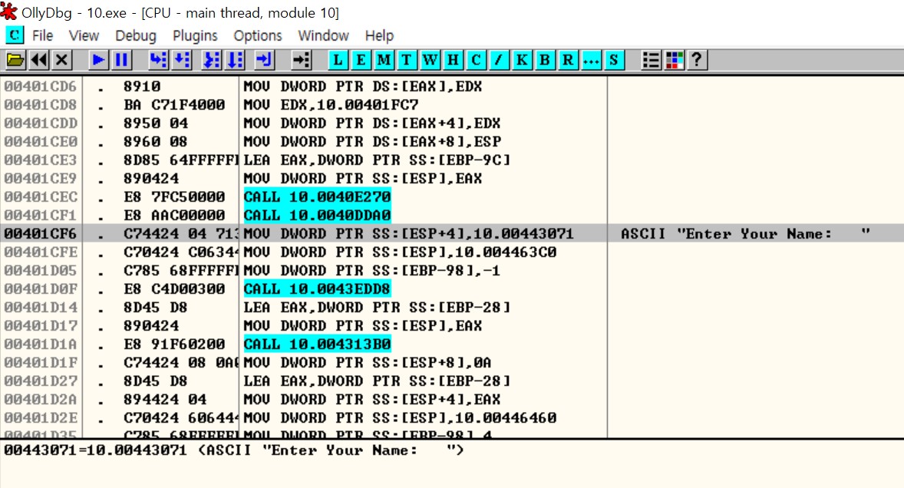Open the Plugins menu
904x488 pixels.
coord(195,36)
